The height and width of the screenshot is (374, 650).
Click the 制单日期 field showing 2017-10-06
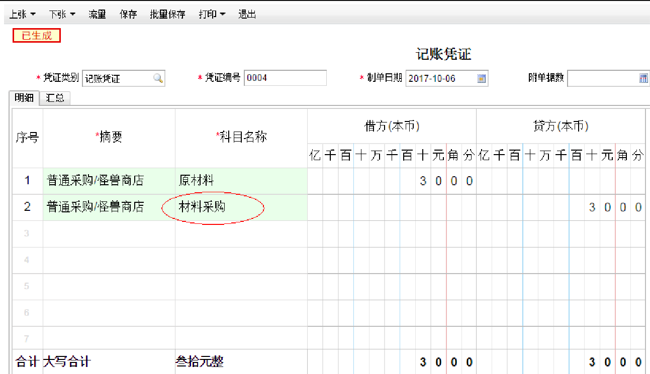[x=440, y=79]
